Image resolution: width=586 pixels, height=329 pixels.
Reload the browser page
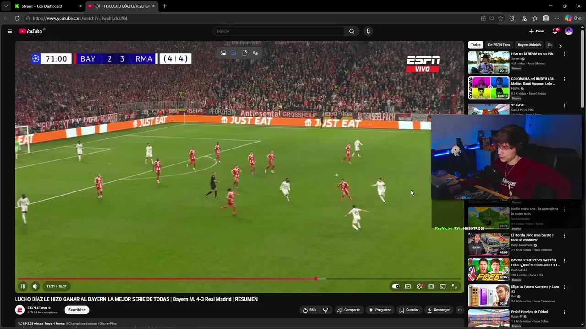tap(17, 18)
